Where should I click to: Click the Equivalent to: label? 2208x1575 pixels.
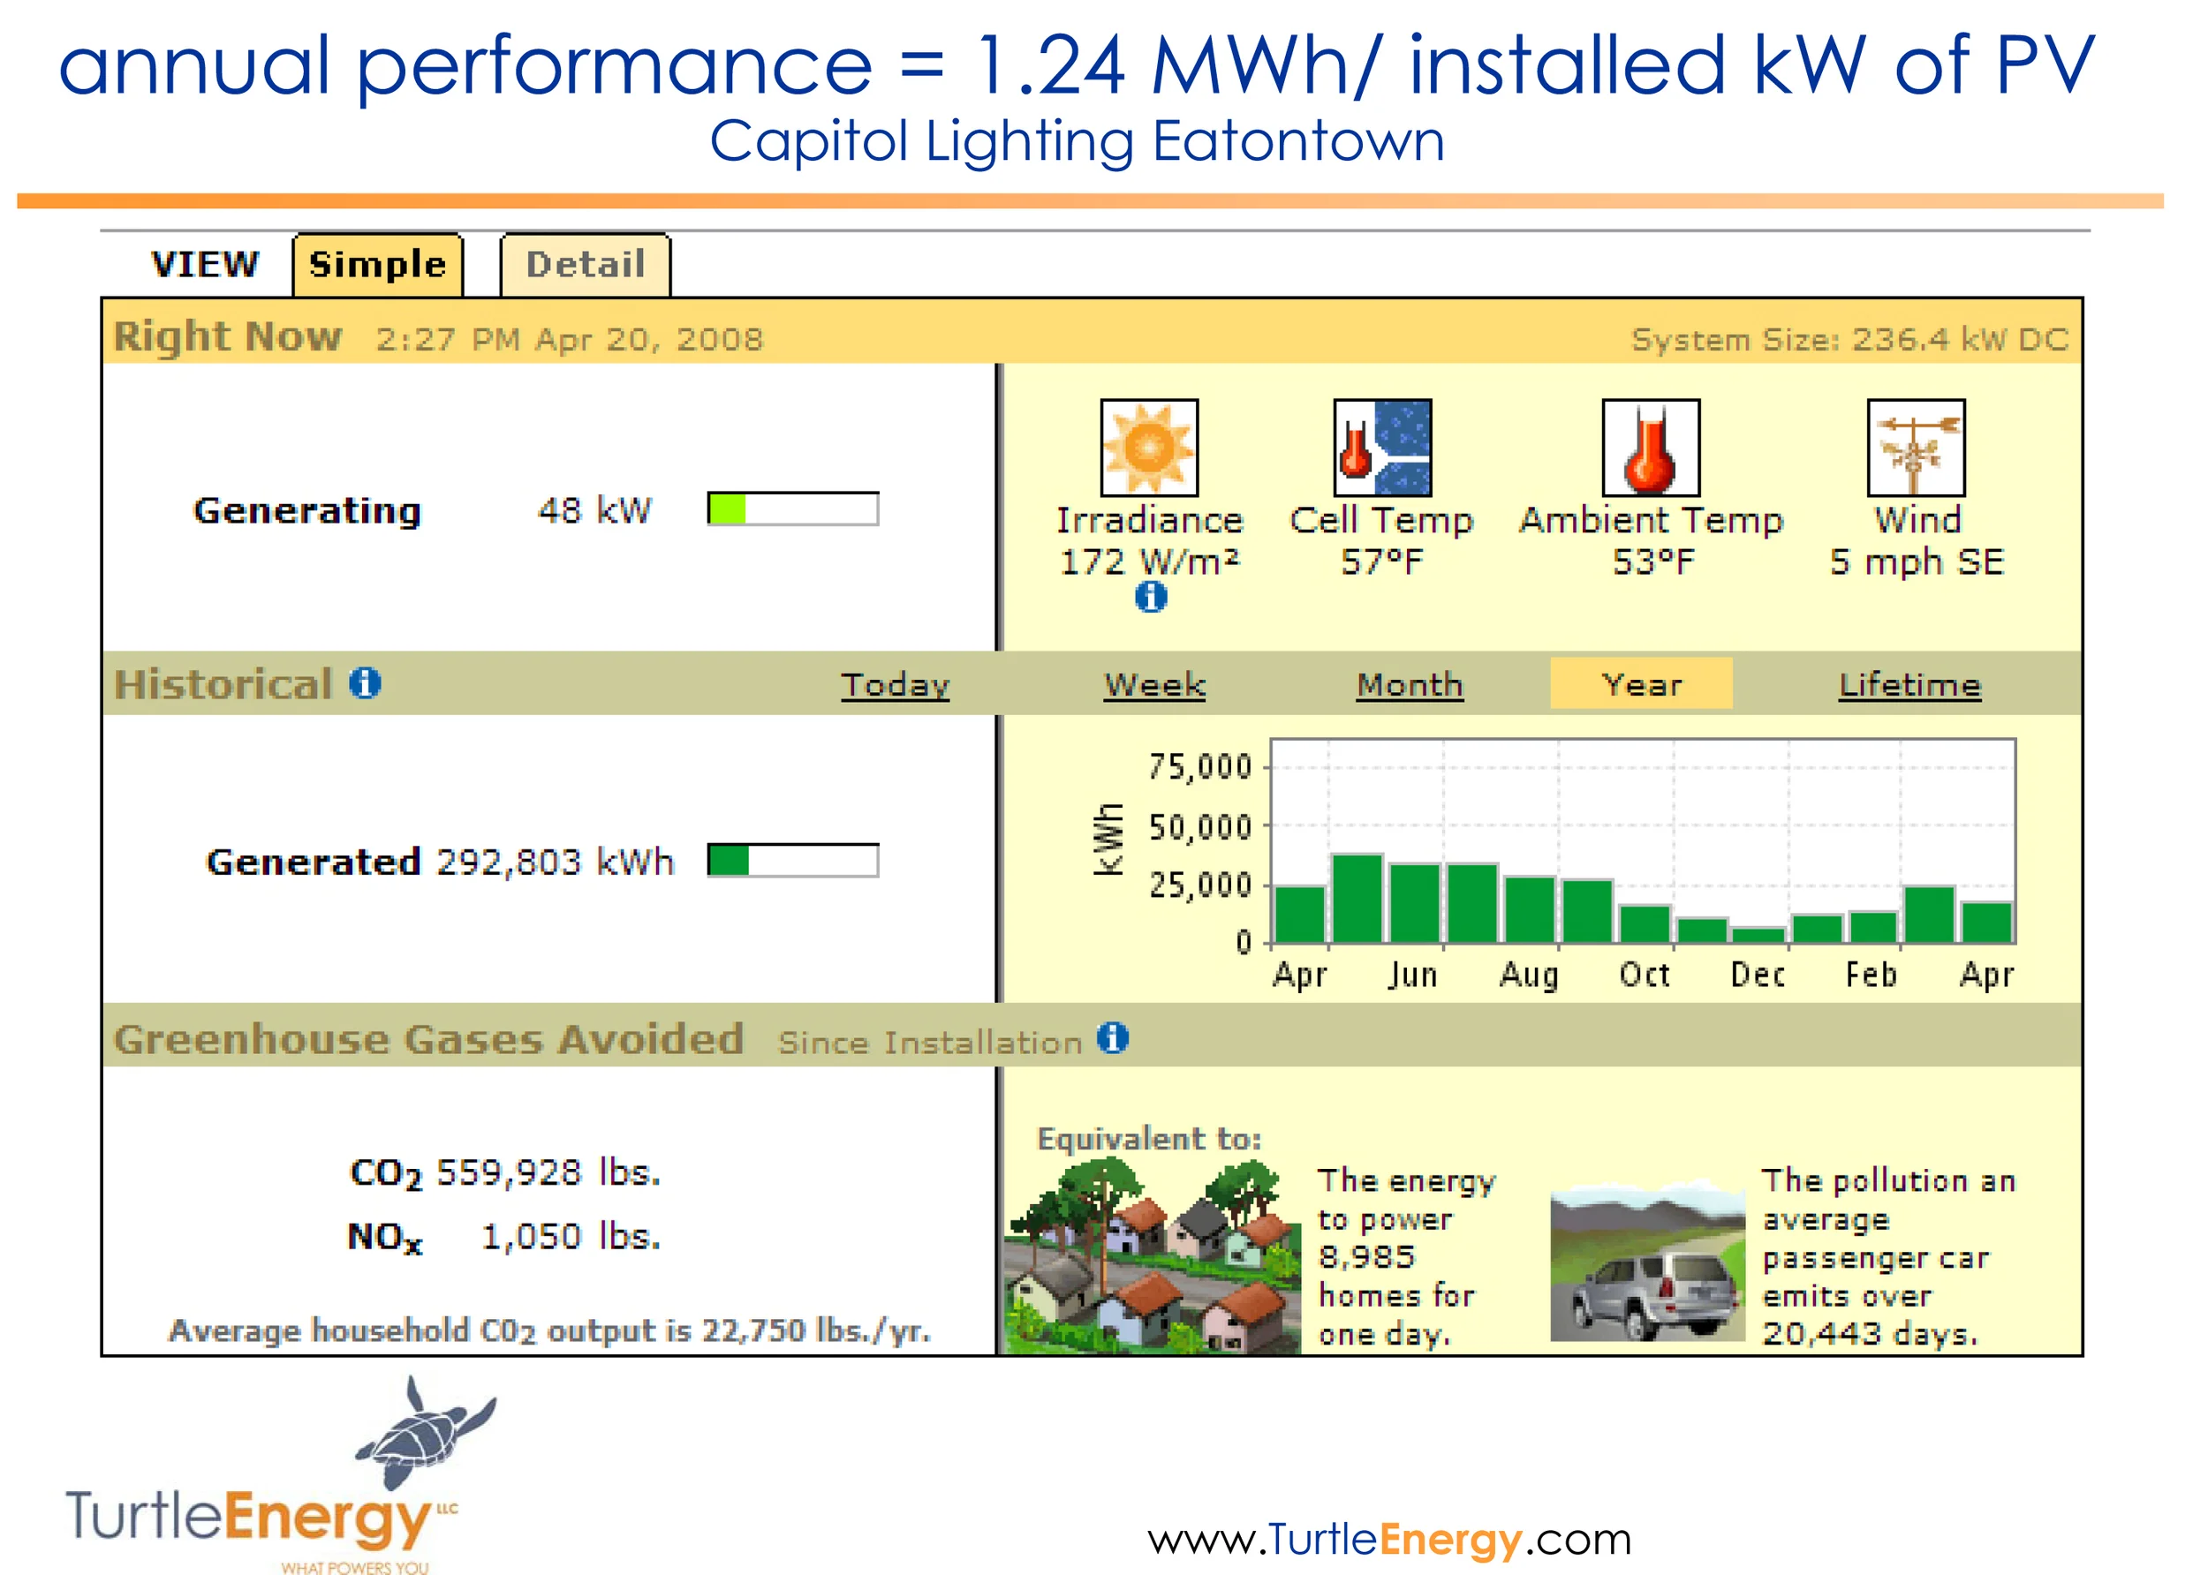pos(1149,1138)
